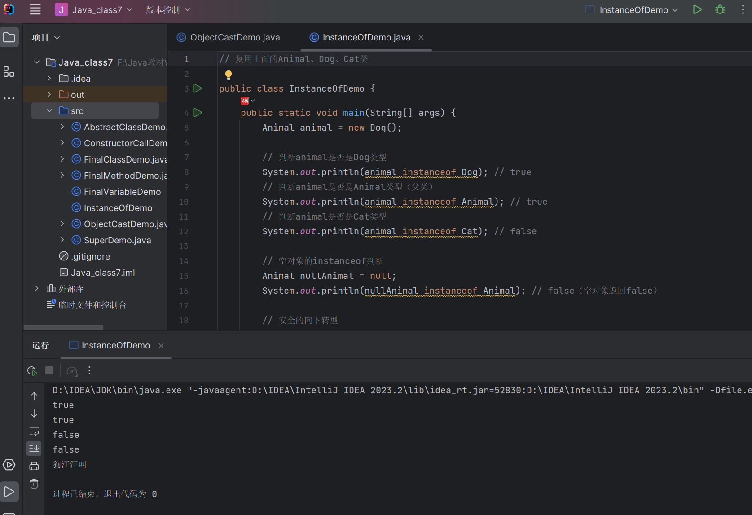Collapse the src folder in project tree

[49, 111]
